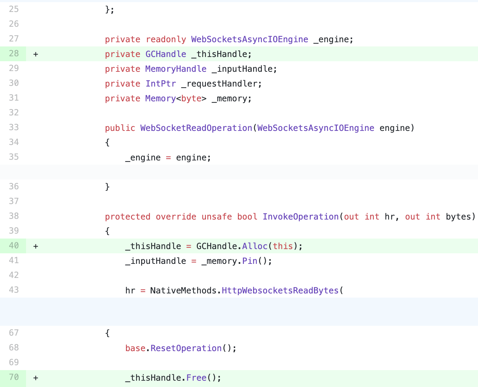Viewport: 478px width, 387px height.
Task: Expand collapsed section between lines 43 and 67
Action: [239, 312]
